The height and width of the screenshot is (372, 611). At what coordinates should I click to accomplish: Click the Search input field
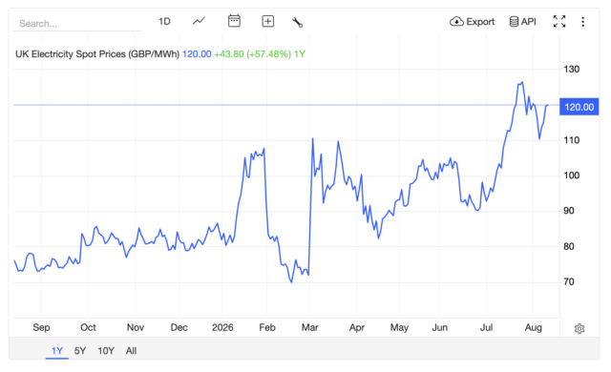[77, 23]
